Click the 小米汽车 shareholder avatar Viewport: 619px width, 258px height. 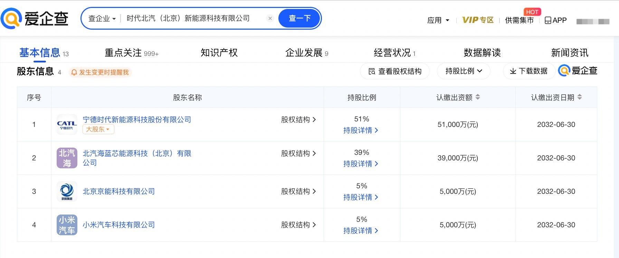(67, 225)
